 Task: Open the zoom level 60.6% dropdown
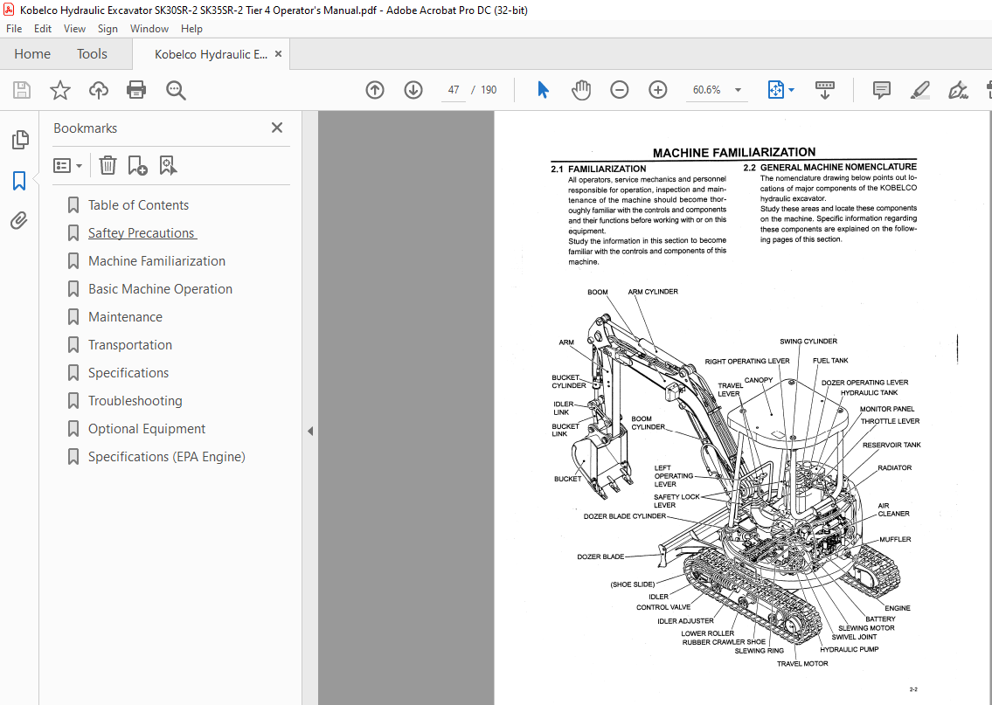(x=738, y=90)
